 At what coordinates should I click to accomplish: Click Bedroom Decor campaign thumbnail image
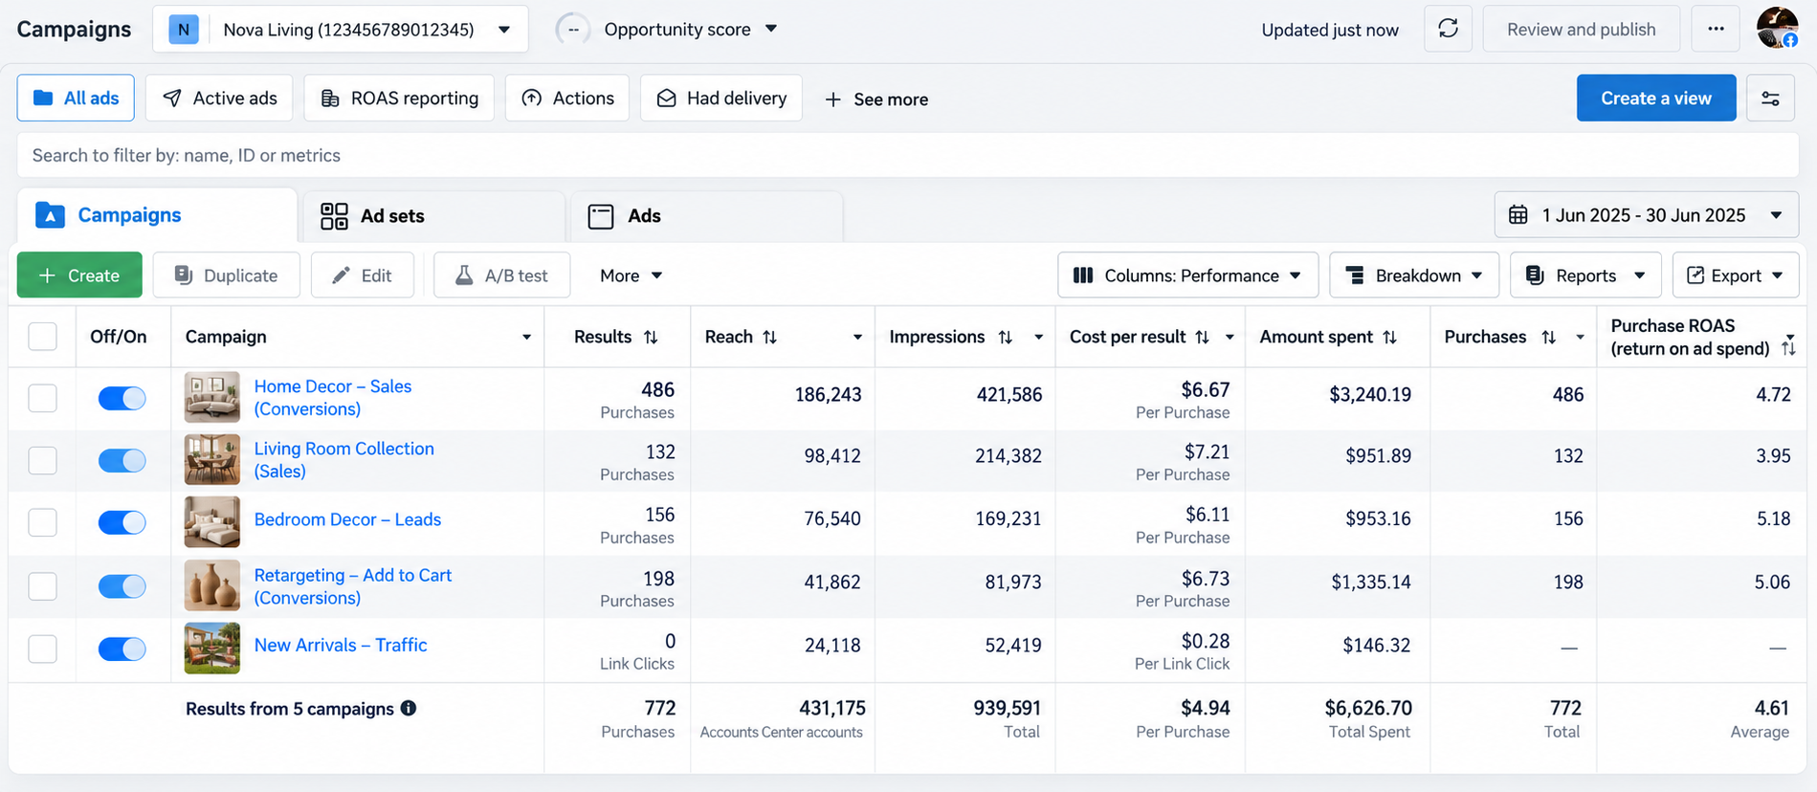tap(211, 522)
